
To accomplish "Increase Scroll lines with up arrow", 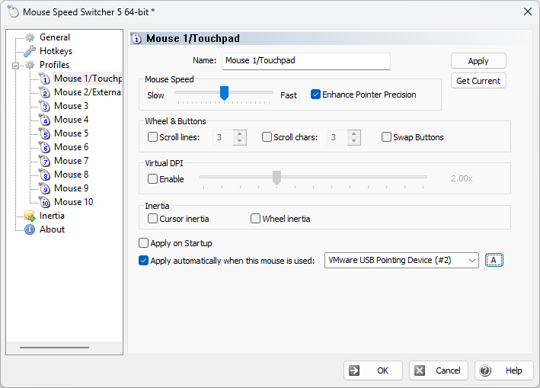I will click(x=240, y=133).
